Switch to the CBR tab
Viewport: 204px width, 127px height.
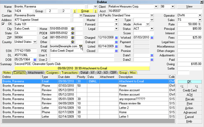[113, 73]
